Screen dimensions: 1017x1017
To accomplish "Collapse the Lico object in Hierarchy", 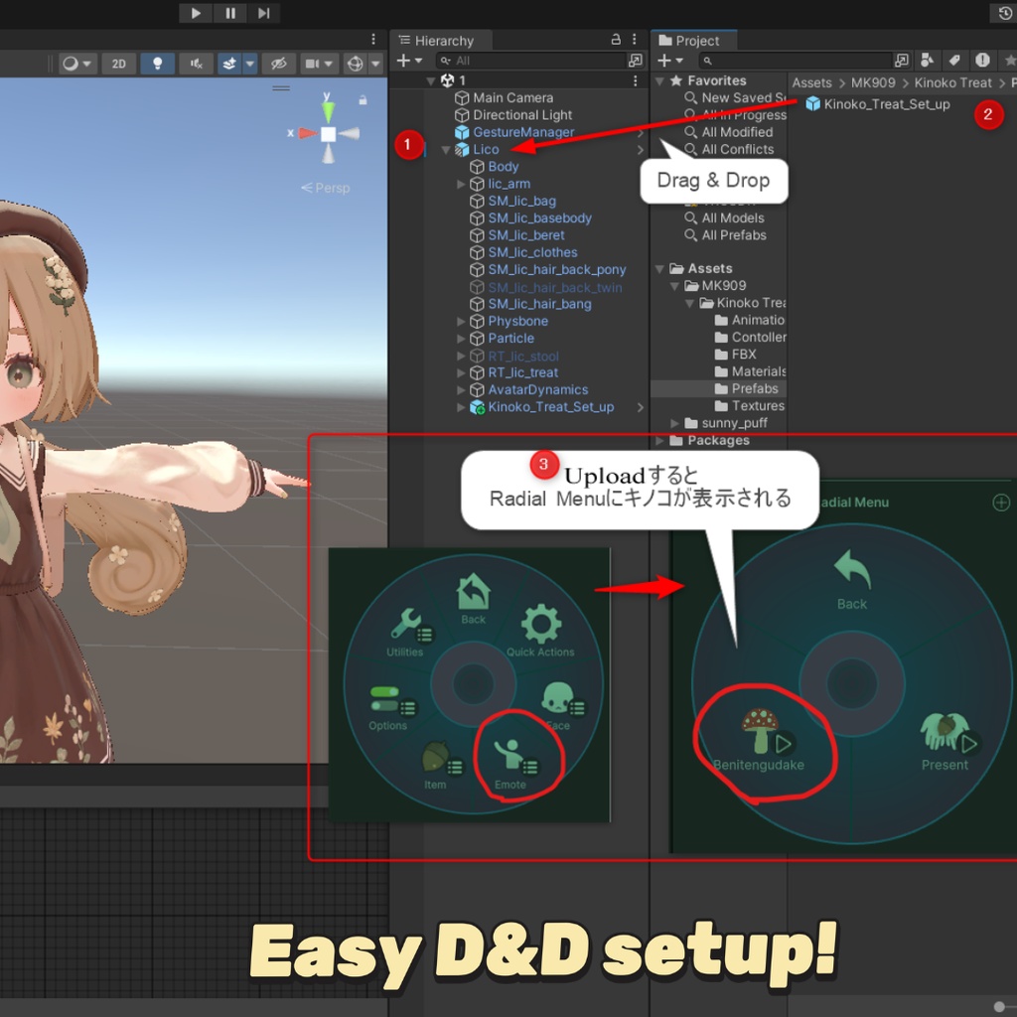I will 446,150.
